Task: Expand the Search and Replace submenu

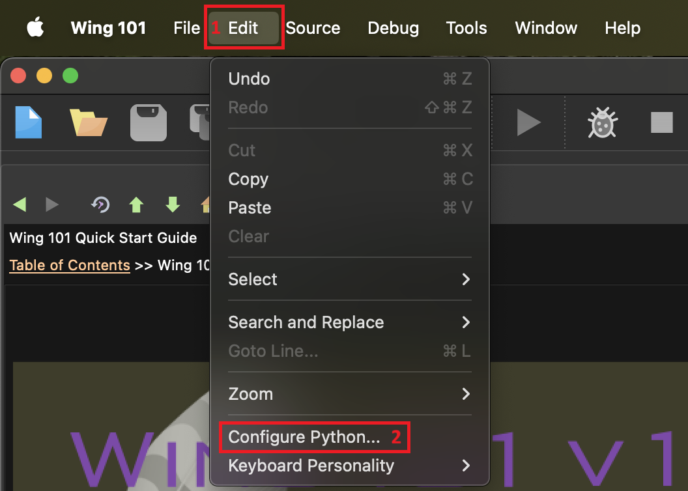Action: 350,322
